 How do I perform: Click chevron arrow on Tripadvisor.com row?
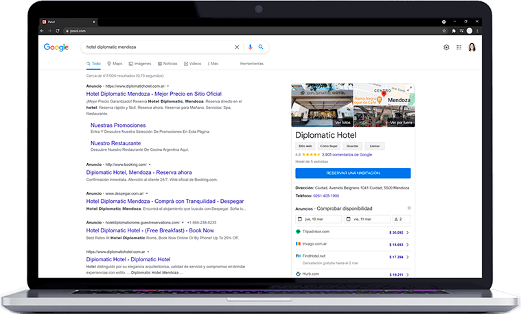click(x=408, y=232)
